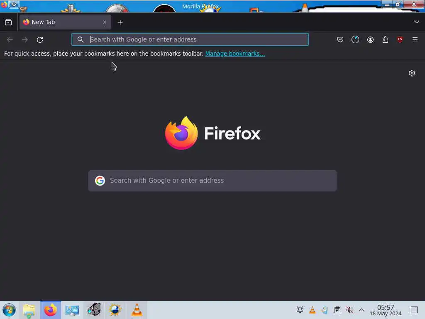The width and height of the screenshot is (425, 319).
Task: Close the New Tab tab
Action: (x=105, y=22)
